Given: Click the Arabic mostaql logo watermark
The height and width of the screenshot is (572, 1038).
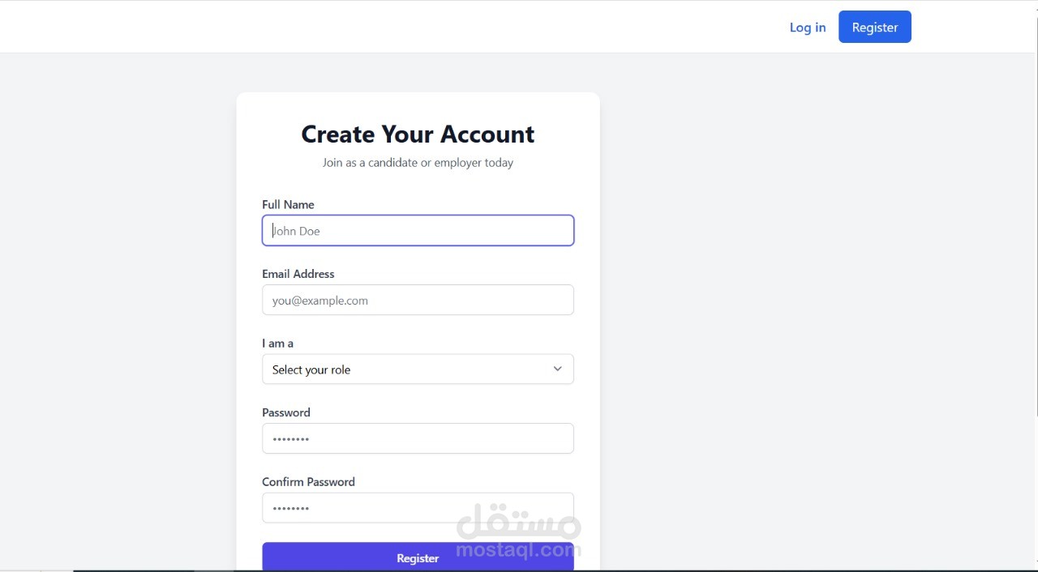Looking at the screenshot, I should click(519, 522).
